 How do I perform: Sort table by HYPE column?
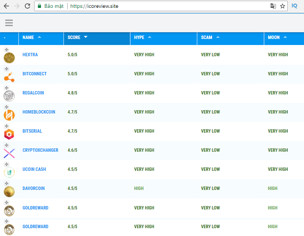pos(163,39)
